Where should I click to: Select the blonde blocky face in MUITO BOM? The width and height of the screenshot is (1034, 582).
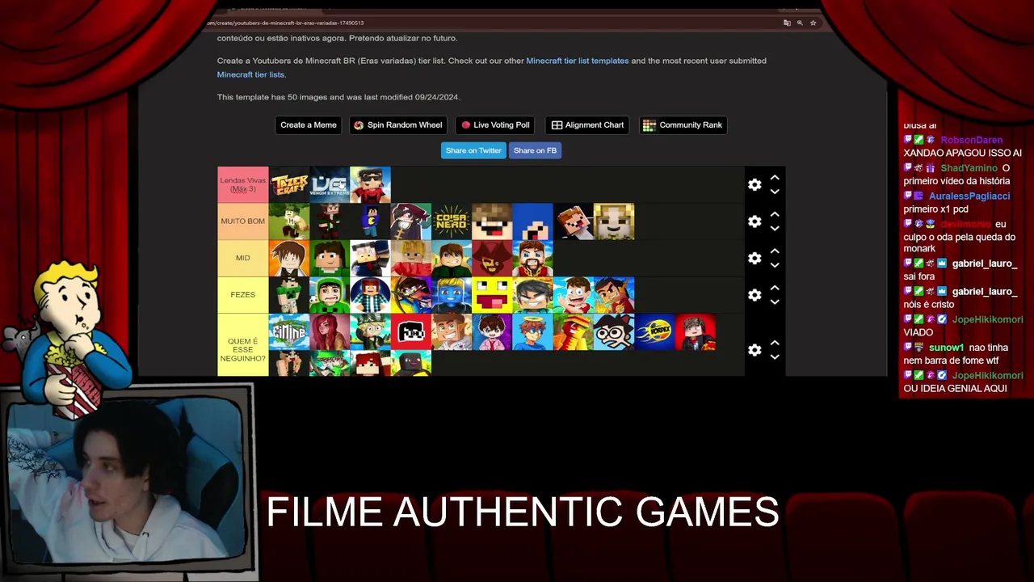tap(614, 221)
